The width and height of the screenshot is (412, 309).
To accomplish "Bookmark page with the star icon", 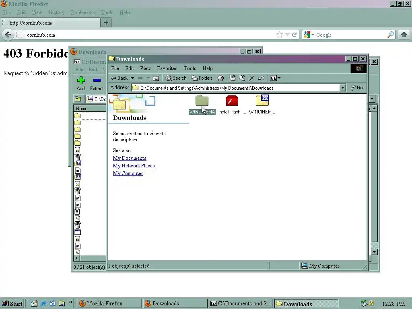I will point(280,35).
